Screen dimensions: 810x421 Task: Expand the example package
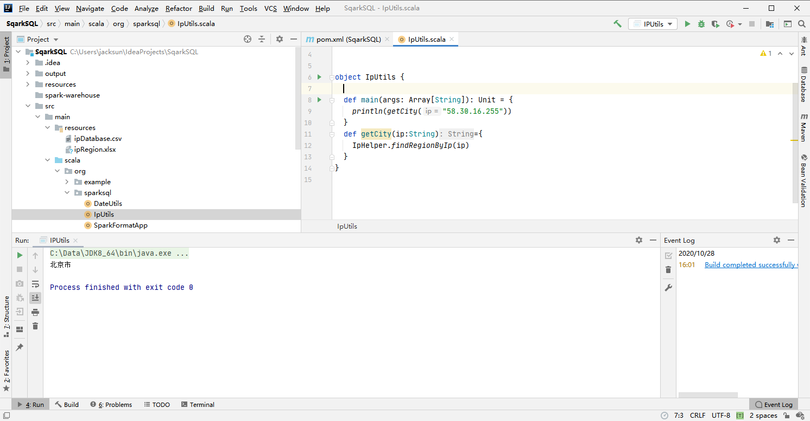pos(67,182)
